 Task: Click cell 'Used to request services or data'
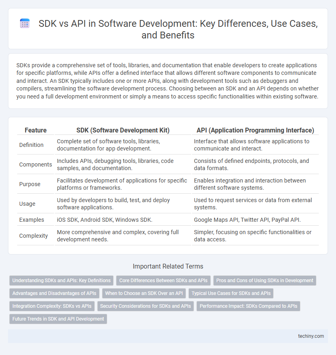coord(255,204)
